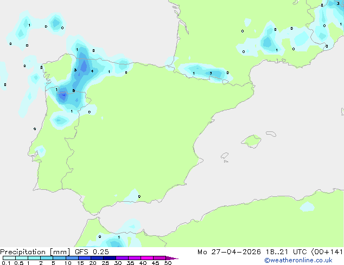344x265 pixels.
Task: Click the darkest blue rain core over northern Portugal
Action: pos(63,95)
